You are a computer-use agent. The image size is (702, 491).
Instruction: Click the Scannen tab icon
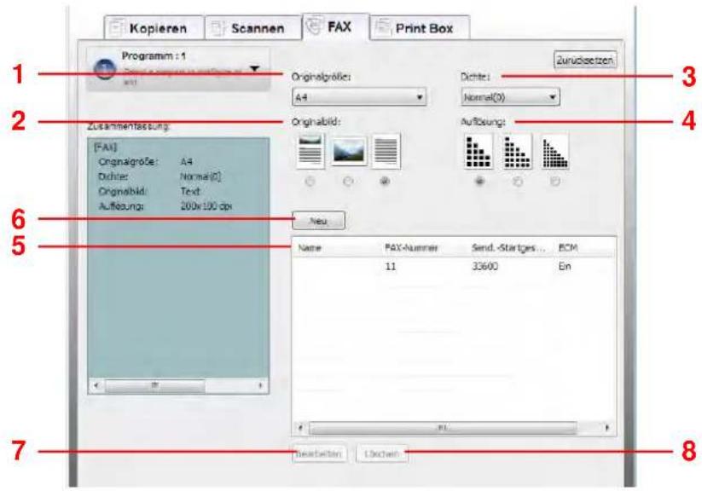click(218, 28)
